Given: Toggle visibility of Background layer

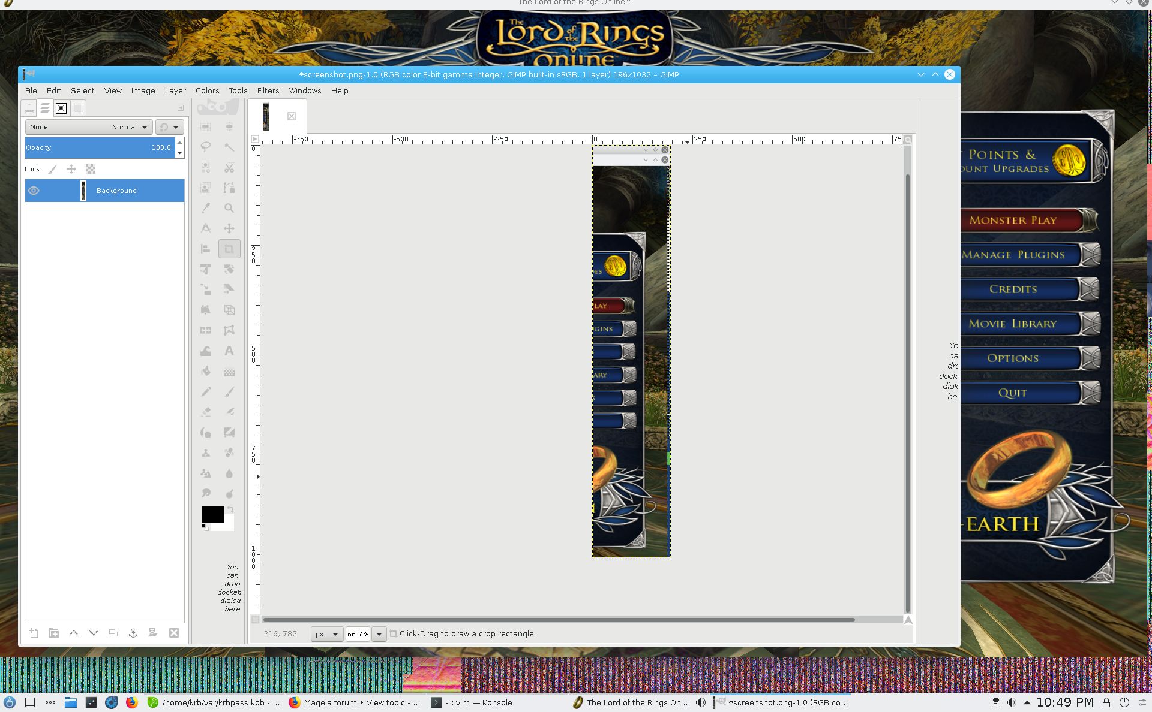Looking at the screenshot, I should [34, 191].
